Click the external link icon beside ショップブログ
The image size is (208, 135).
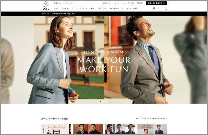[x=133, y=3]
